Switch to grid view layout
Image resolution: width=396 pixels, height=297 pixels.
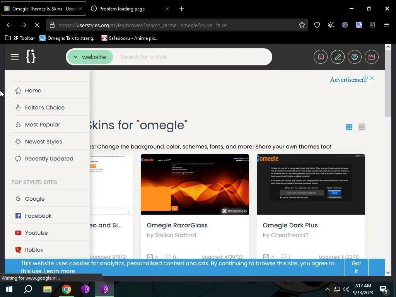[x=349, y=127]
